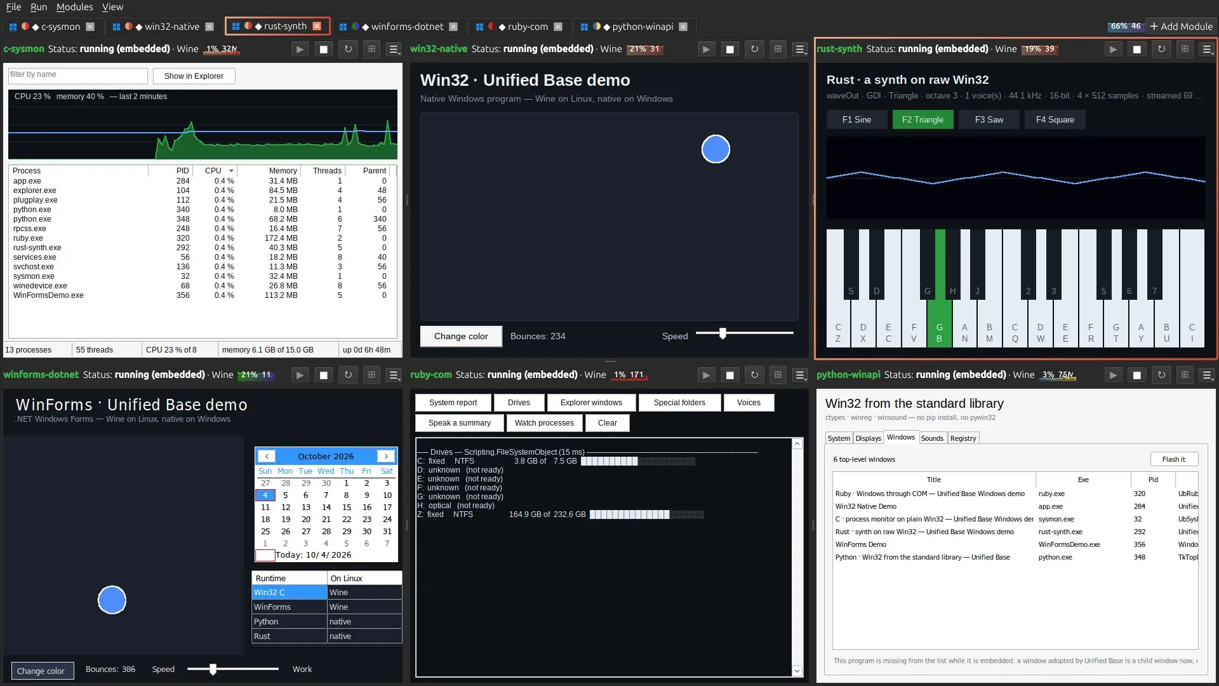Open the c-sysmon panel hamburger menu
Image resolution: width=1219 pixels, height=686 pixels.
[394, 49]
